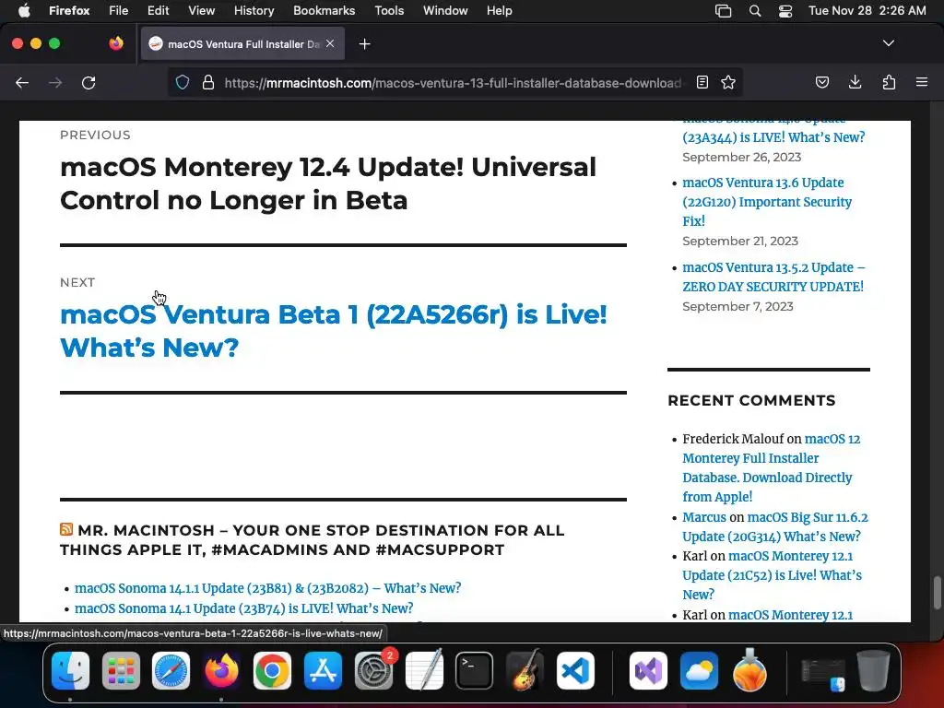
Task: Go back to the previous page
Action: pyautogui.click(x=22, y=82)
